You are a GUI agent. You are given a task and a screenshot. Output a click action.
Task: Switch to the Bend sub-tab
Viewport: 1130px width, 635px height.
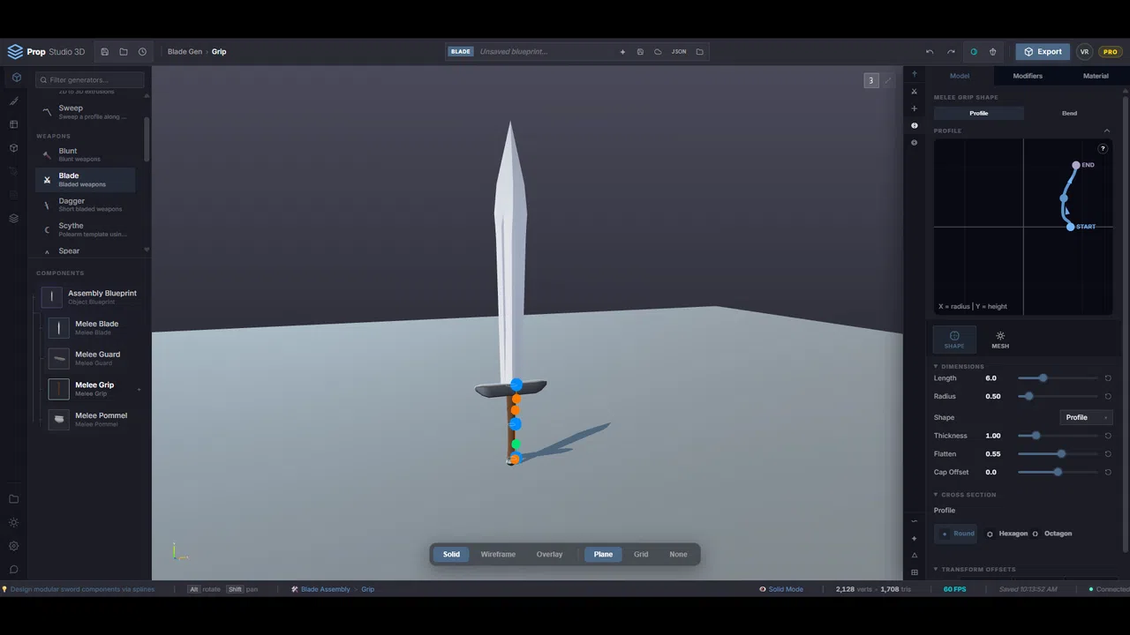1069,113
